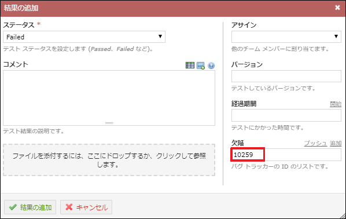Open the comment formatting help icon
Viewport: 346px width, 219px height.
click(211, 65)
